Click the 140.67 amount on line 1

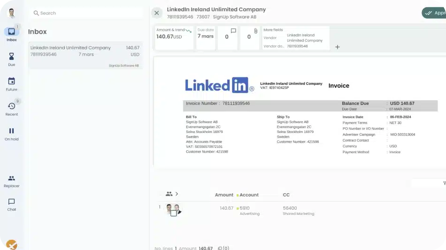click(226, 208)
